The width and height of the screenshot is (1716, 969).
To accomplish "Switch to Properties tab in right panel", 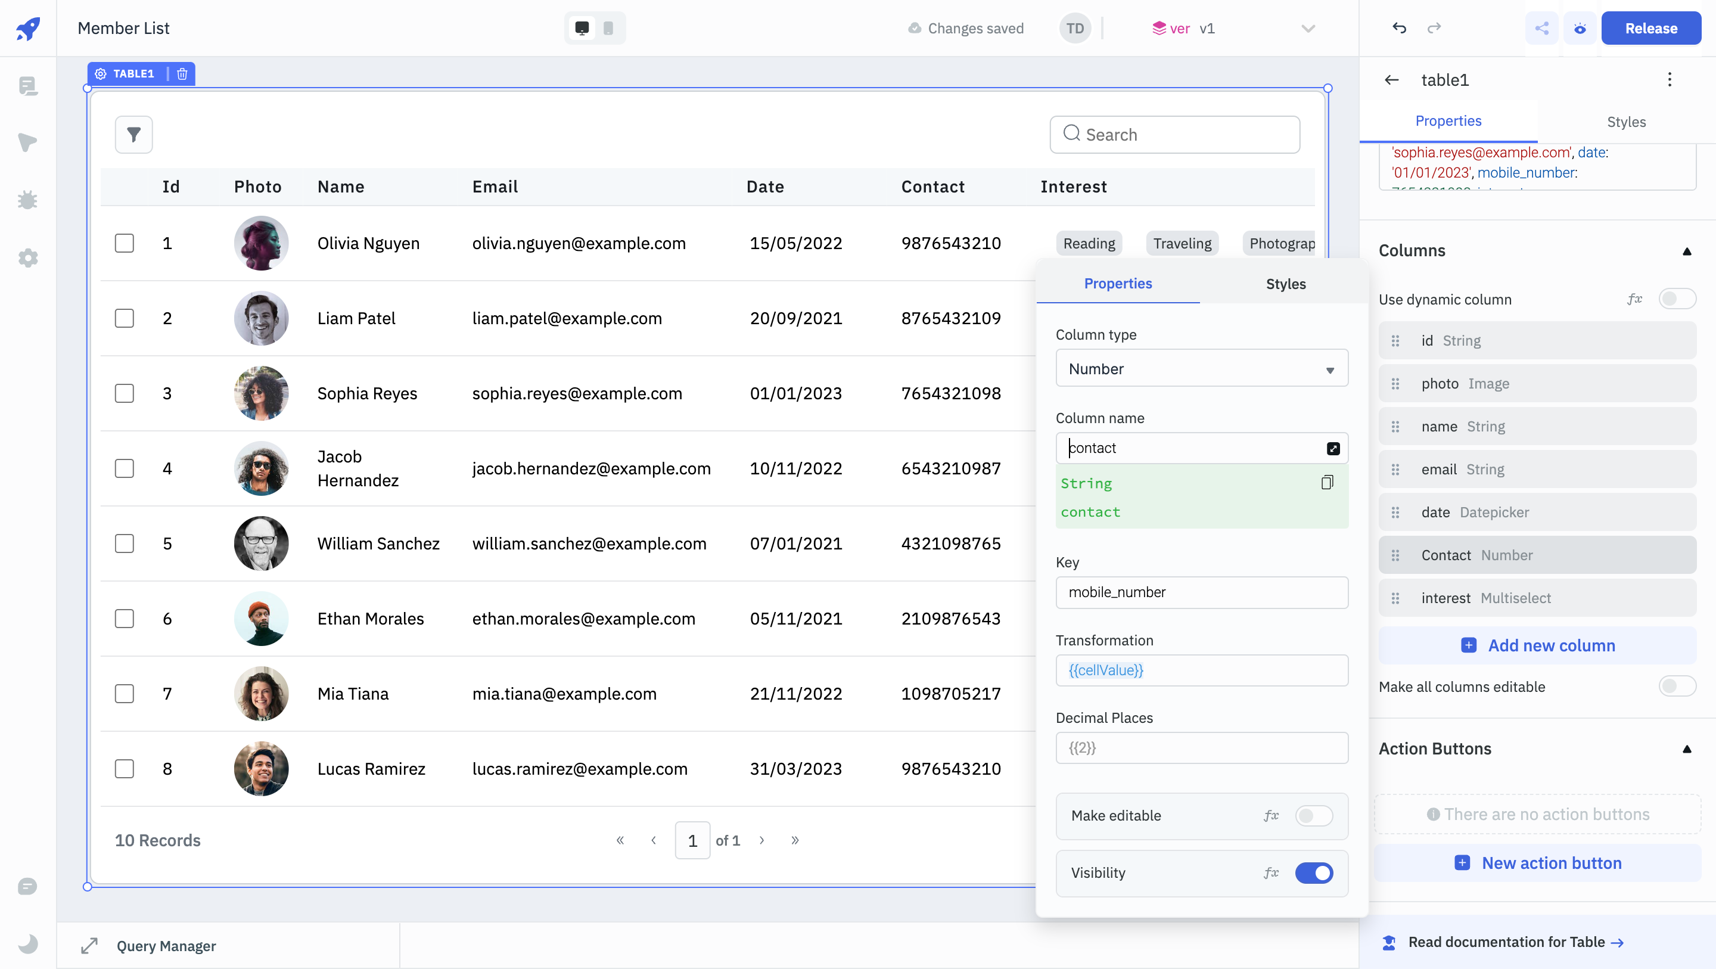I will tap(1447, 122).
